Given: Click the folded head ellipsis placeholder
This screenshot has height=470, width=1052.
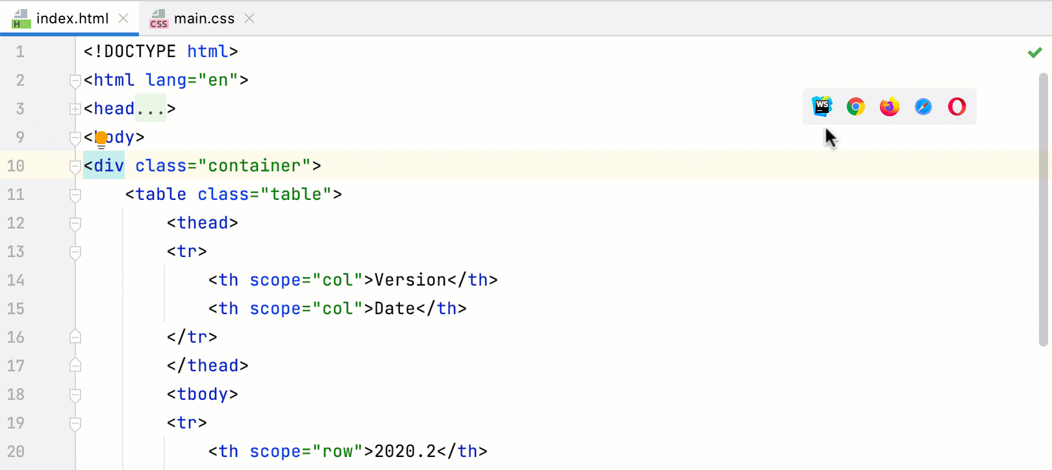Looking at the screenshot, I should pyautogui.click(x=151, y=109).
